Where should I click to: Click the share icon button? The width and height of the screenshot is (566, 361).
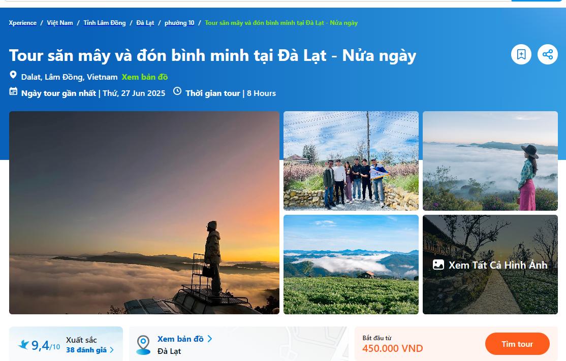548,54
